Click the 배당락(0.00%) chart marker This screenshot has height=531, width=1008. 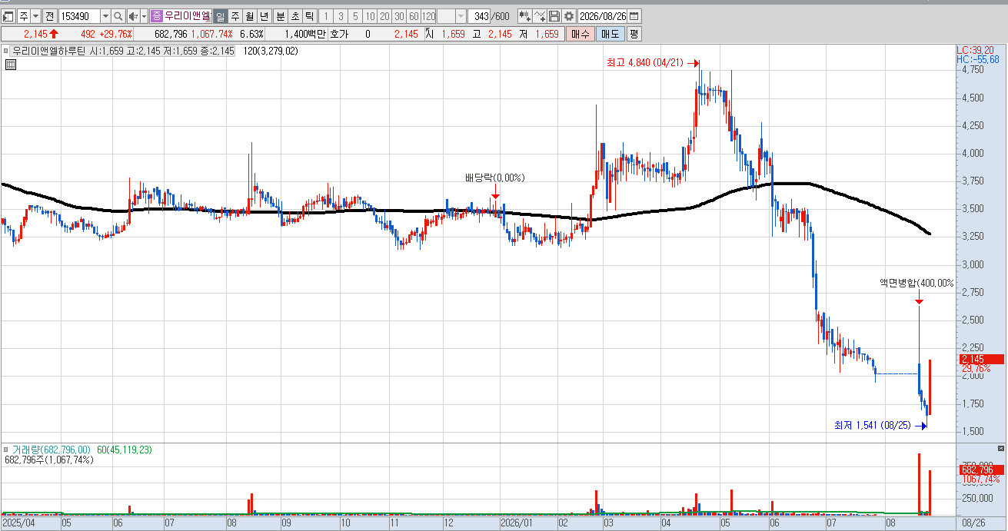[494, 178]
